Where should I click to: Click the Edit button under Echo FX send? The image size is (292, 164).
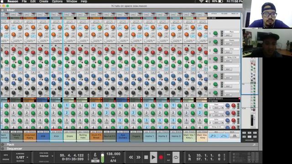click(x=228, y=52)
